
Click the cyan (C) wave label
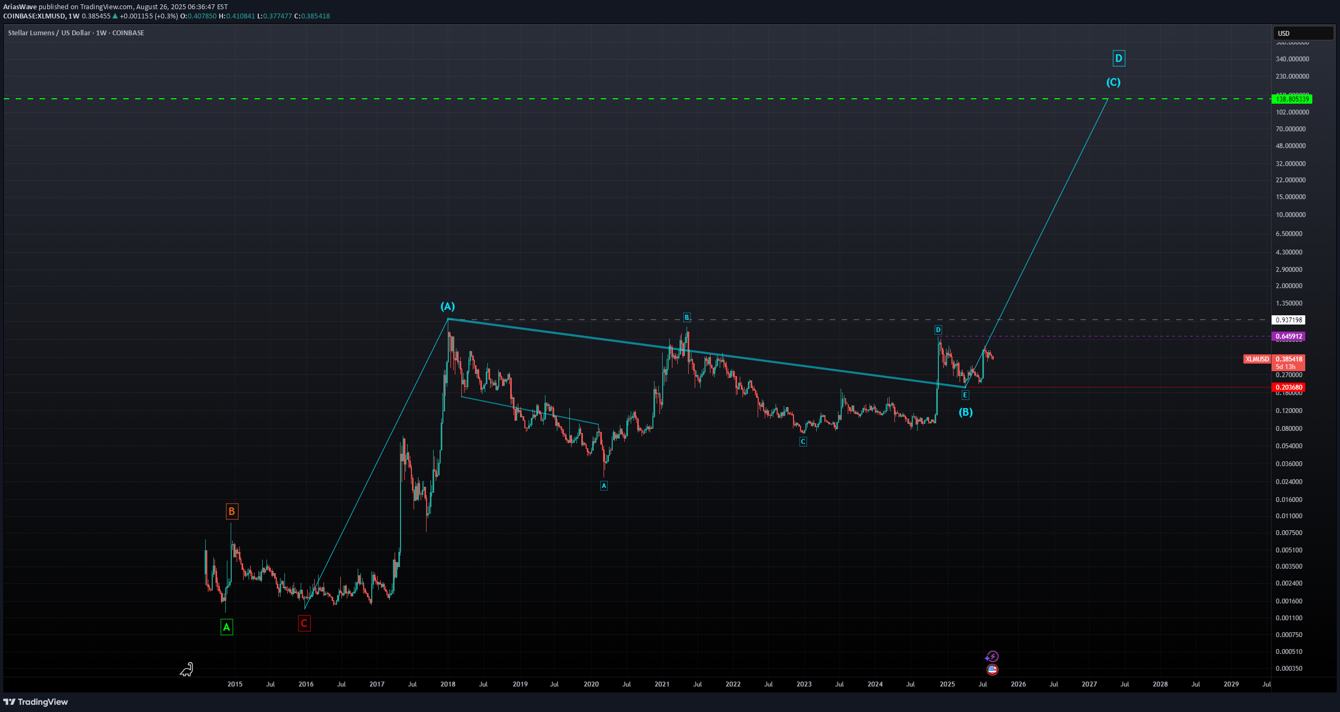(x=1114, y=82)
